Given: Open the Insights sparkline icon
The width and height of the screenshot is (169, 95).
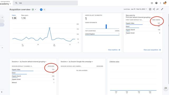Looking at the screenshot, I should [157, 9].
